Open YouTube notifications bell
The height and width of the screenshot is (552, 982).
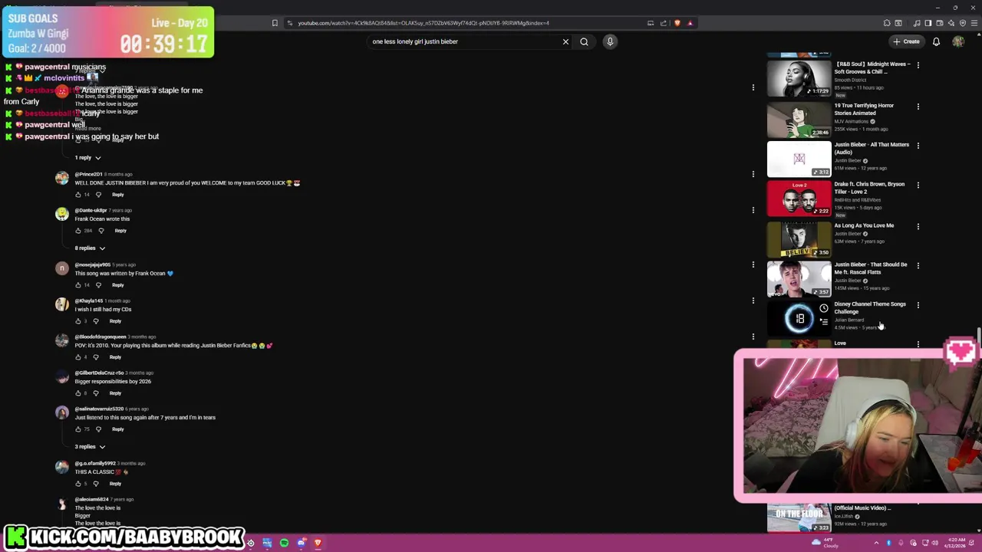(x=936, y=41)
